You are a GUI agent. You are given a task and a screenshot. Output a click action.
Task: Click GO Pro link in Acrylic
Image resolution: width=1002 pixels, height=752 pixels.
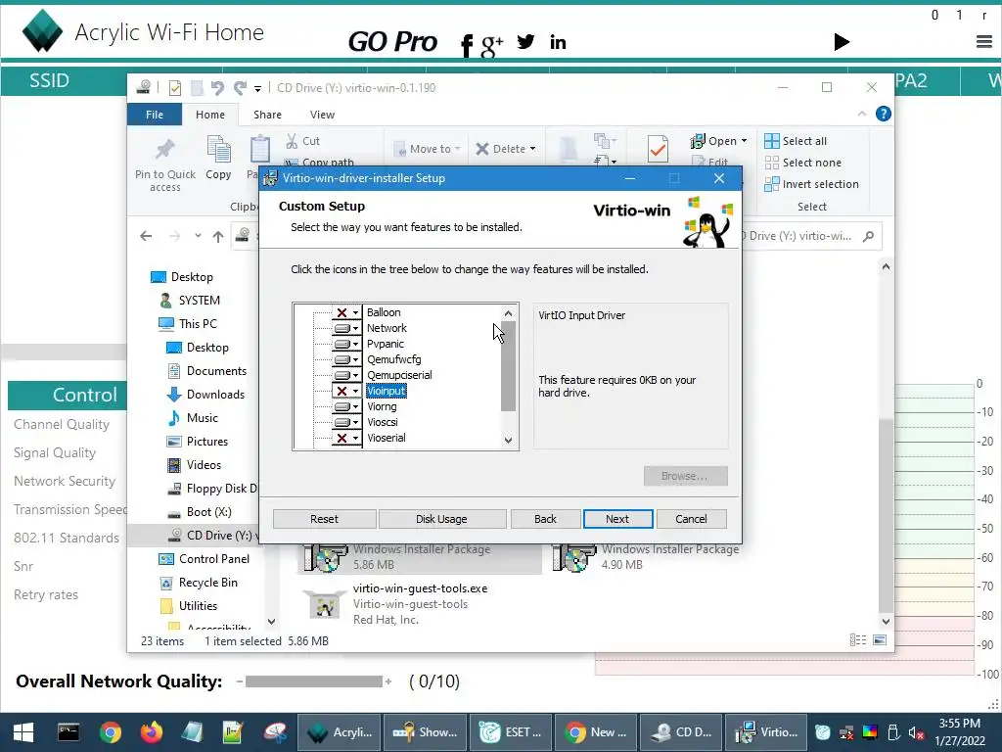392,42
